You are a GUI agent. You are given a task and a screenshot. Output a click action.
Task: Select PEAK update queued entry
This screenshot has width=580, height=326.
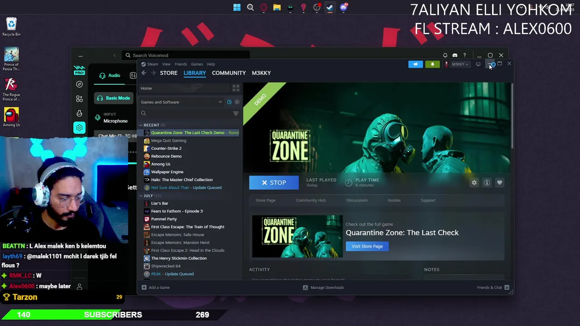[x=172, y=274]
